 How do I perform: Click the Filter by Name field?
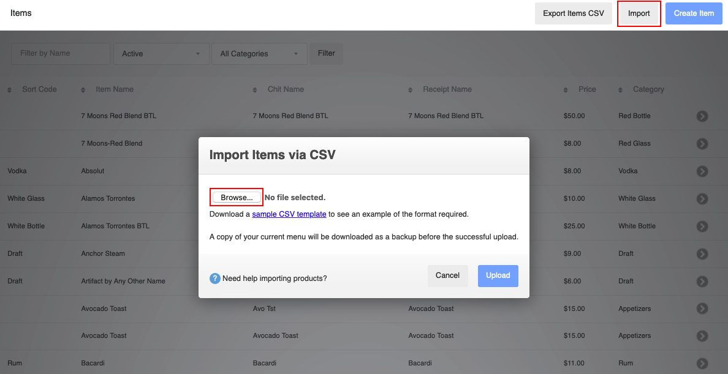[x=60, y=53]
